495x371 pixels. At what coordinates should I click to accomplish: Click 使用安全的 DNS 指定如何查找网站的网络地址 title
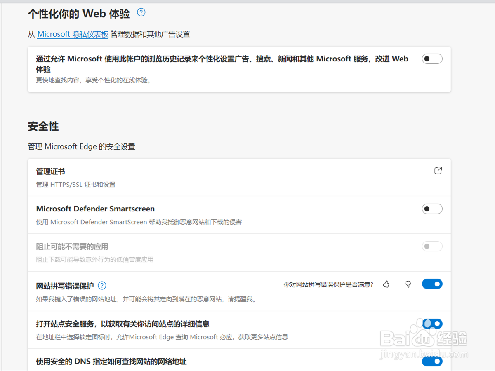(111, 362)
